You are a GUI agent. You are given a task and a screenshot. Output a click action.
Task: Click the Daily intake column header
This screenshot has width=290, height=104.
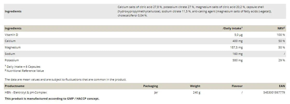coord(232,28)
